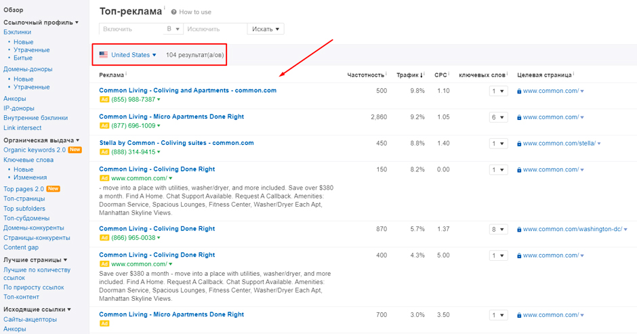Open По приросту ссылок
Screen dimensions: 637x334
click(x=34, y=287)
